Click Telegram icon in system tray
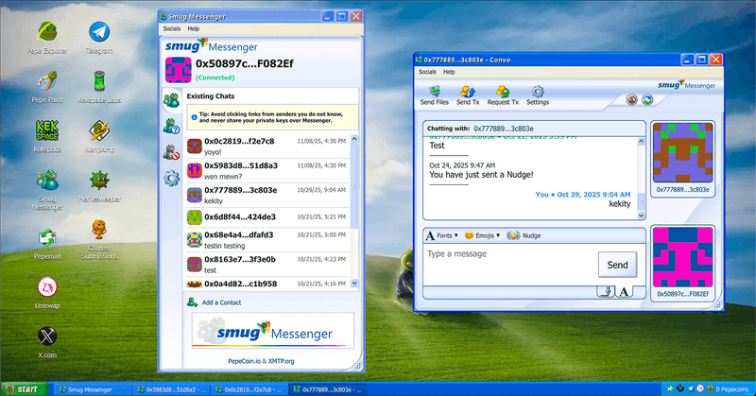 pos(690,388)
